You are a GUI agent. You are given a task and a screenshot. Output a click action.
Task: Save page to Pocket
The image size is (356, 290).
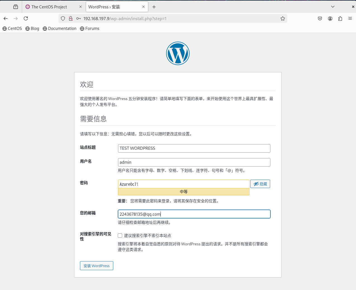pos(320,18)
